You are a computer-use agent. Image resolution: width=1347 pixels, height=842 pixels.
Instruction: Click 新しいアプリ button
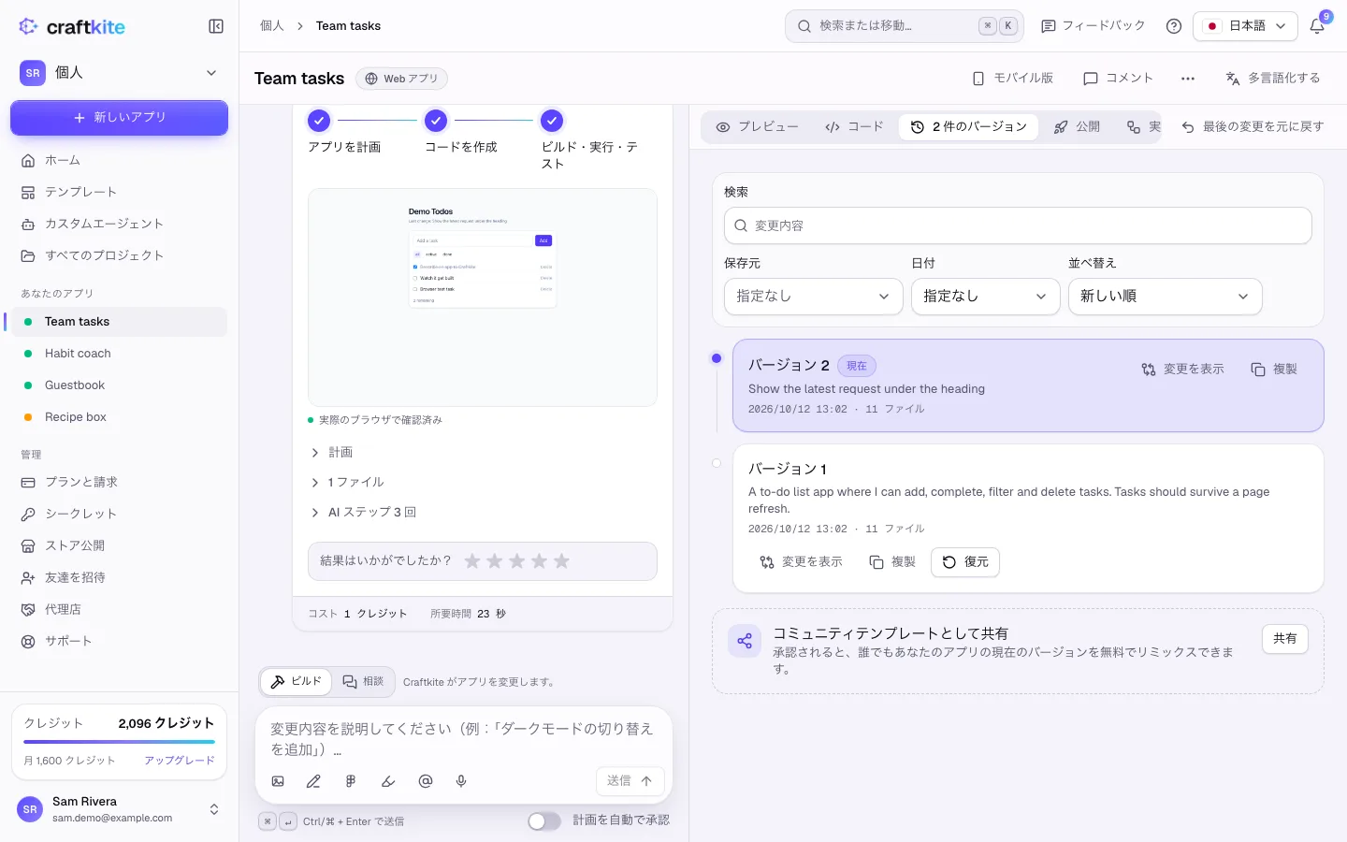tap(119, 118)
